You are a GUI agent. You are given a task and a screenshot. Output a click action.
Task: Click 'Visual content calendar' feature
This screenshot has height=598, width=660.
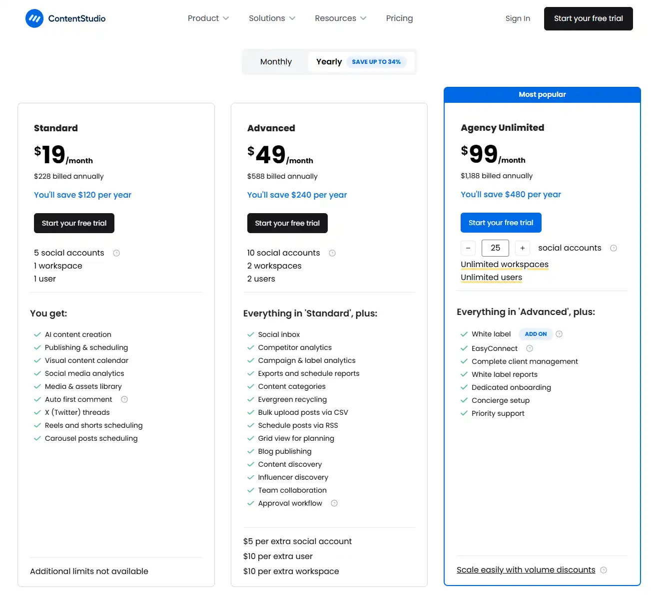pyautogui.click(x=86, y=360)
